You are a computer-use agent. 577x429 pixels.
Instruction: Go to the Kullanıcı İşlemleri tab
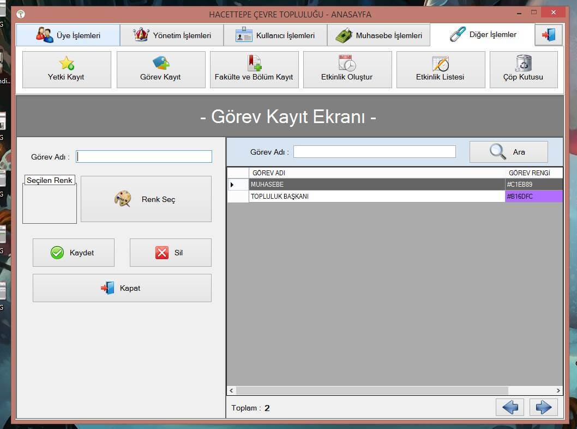coord(275,35)
